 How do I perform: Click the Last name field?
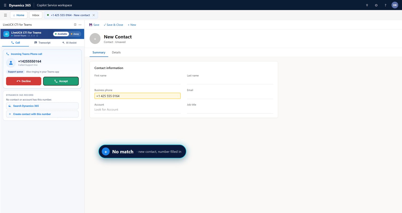tap(230, 81)
